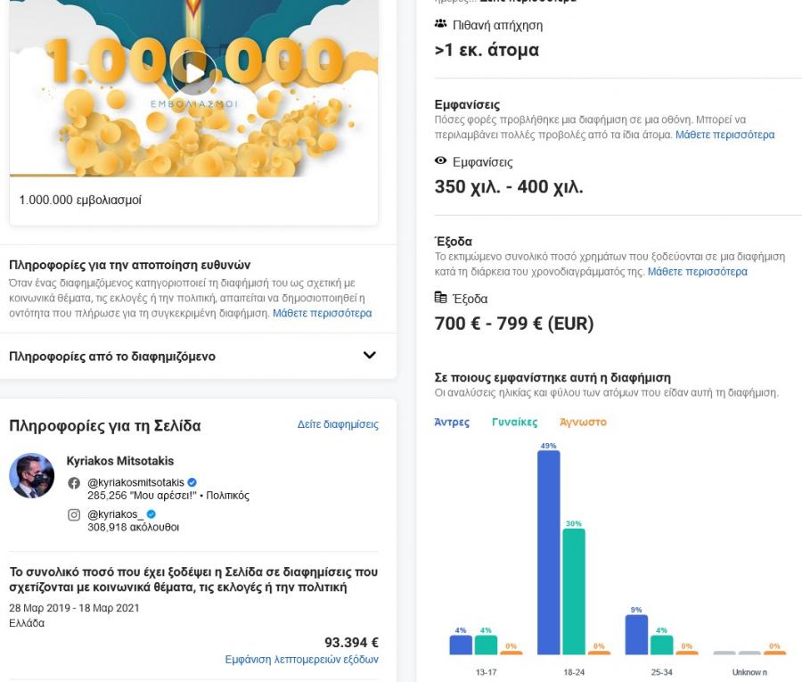The image size is (802, 682).
Task: Click the people icon beside Πιθανή απήχηση
Action: pyautogui.click(x=440, y=25)
